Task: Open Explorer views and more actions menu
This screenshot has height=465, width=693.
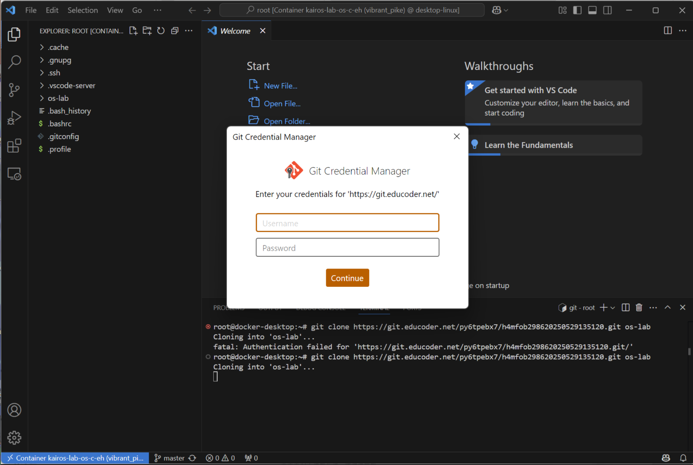Action: (x=189, y=31)
